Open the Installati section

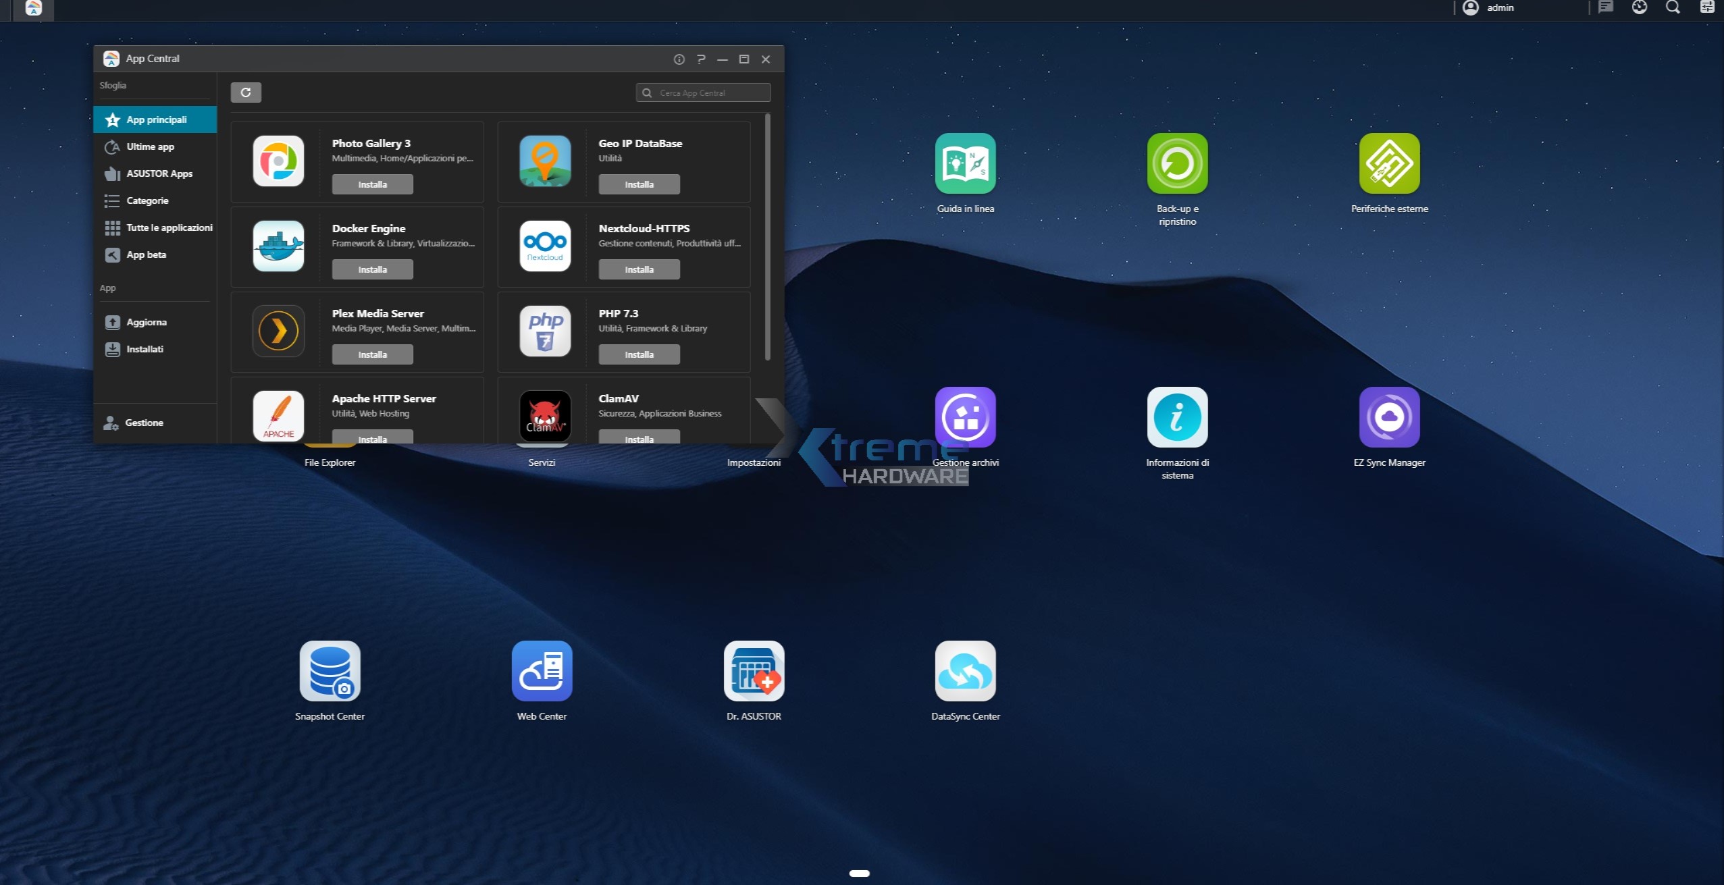pos(145,349)
